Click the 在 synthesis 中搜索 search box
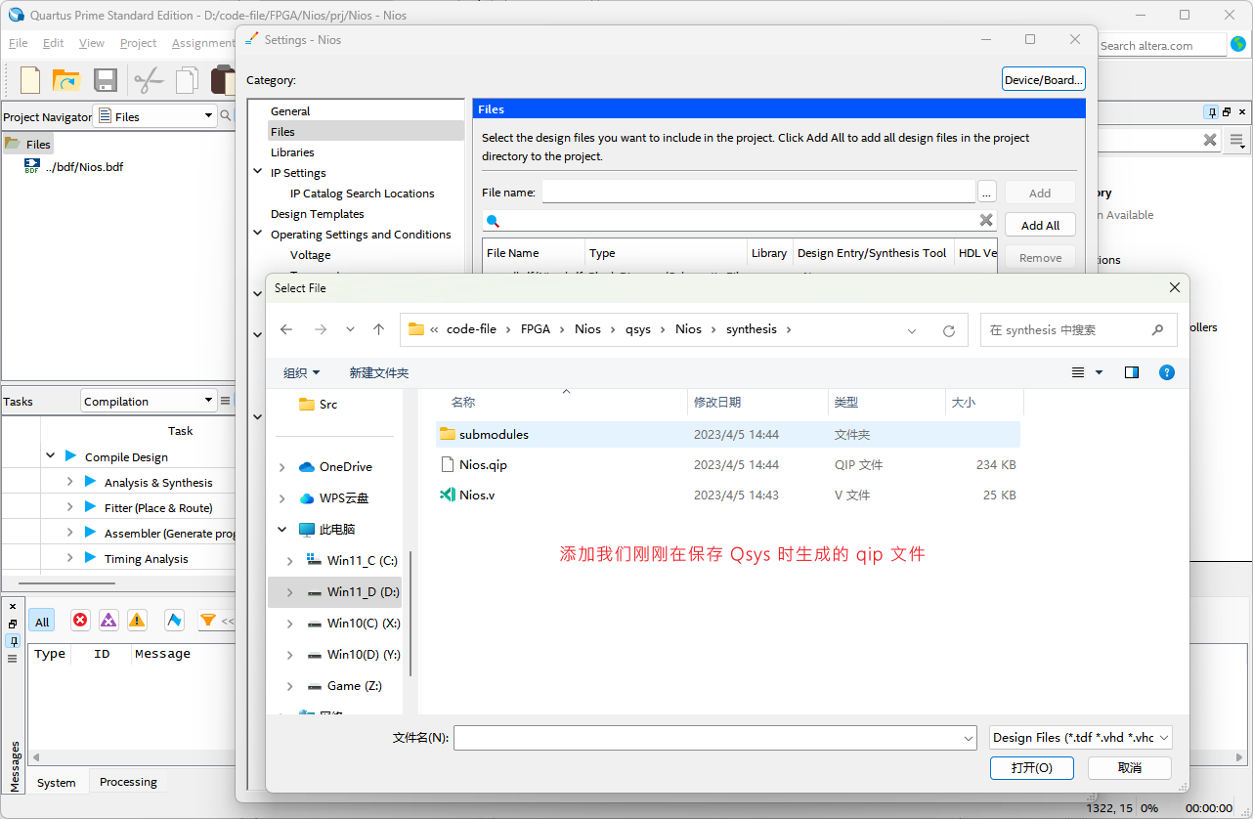 [1078, 330]
